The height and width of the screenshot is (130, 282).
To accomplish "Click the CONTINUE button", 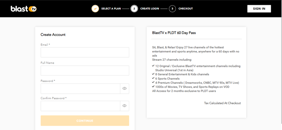I will click(x=85, y=121).
